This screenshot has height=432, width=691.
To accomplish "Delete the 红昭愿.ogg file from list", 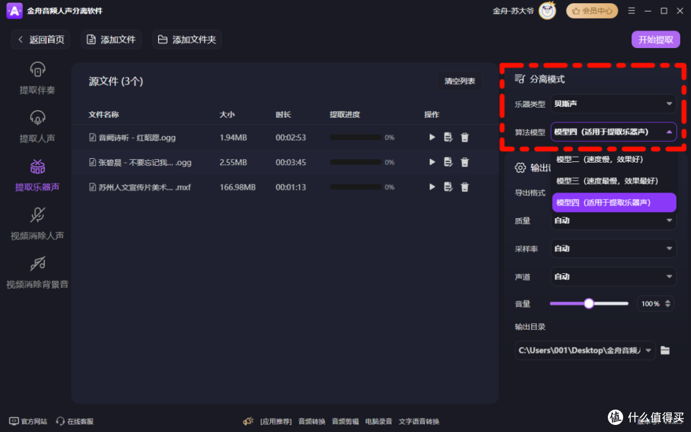I will 465,137.
